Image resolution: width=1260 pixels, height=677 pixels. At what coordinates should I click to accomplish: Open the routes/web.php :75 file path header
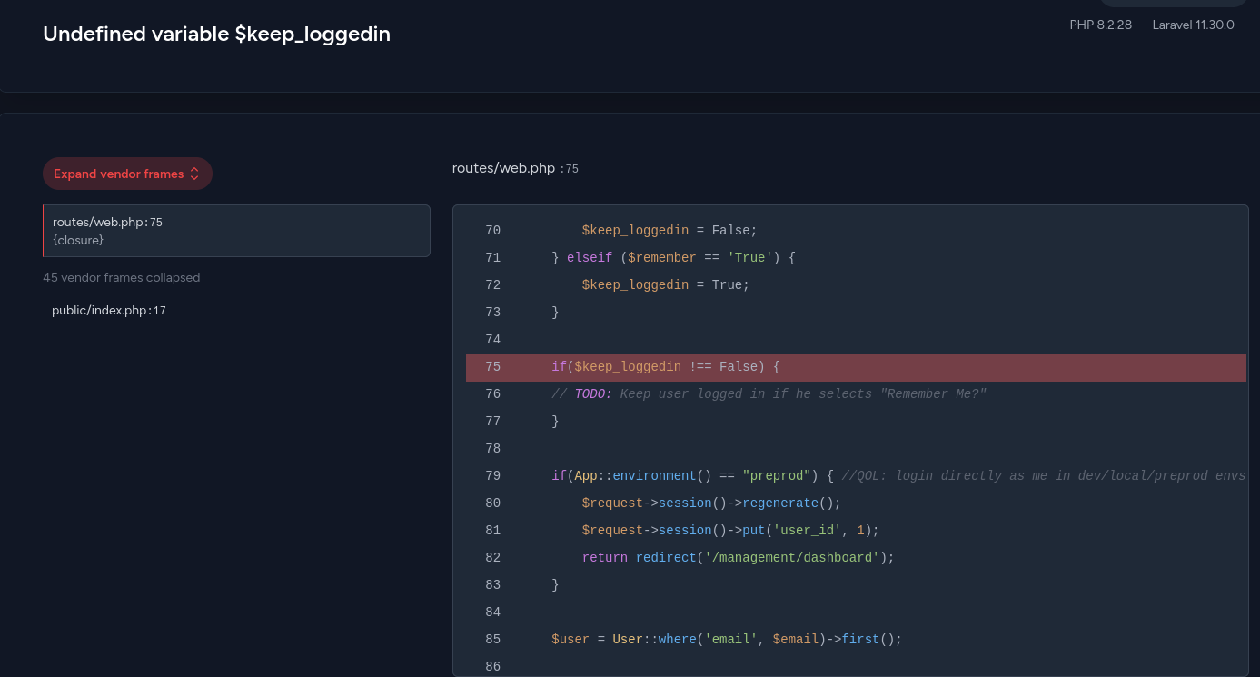click(x=514, y=168)
